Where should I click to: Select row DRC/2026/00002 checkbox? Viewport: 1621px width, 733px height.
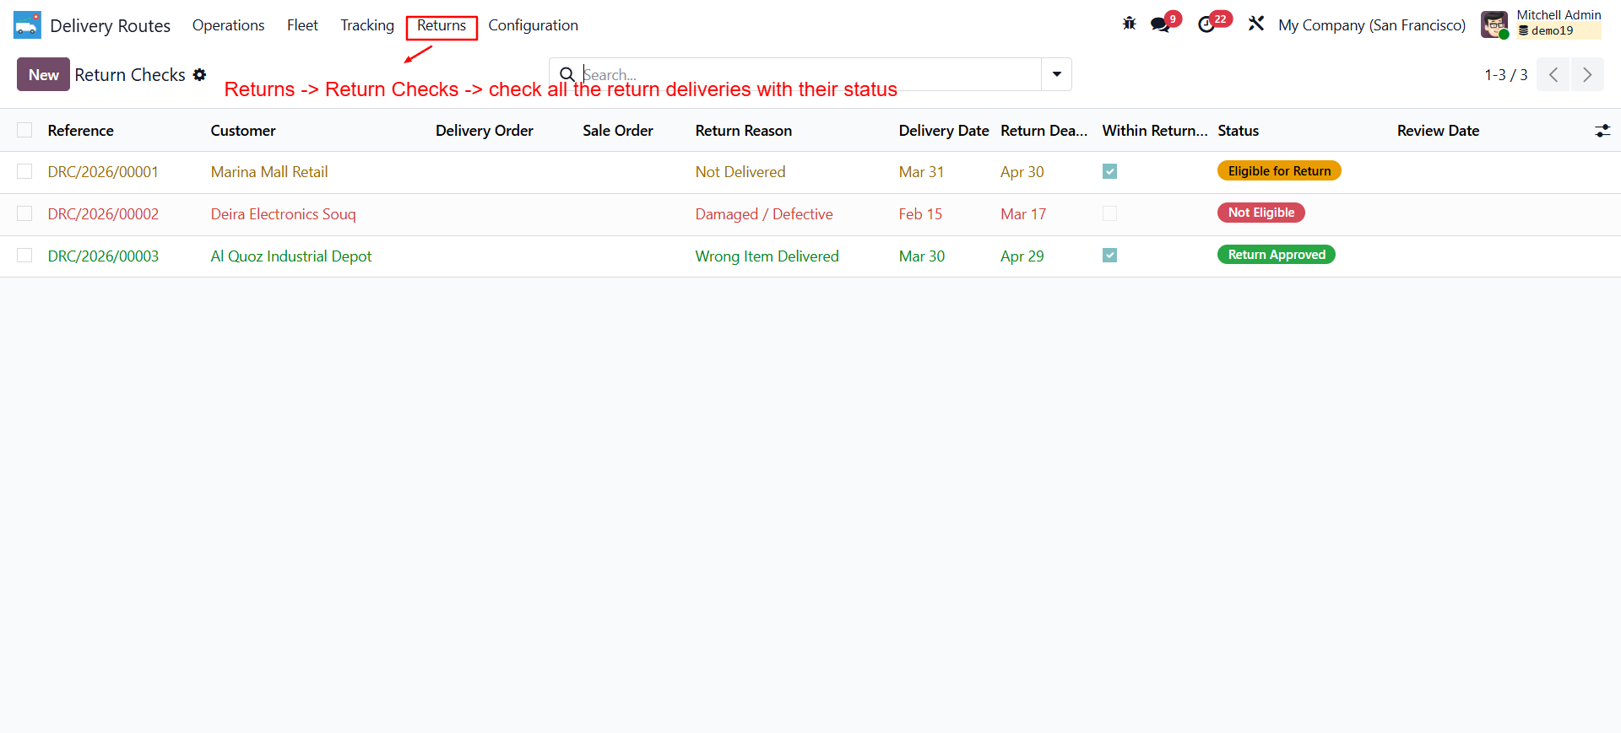(x=24, y=213)
